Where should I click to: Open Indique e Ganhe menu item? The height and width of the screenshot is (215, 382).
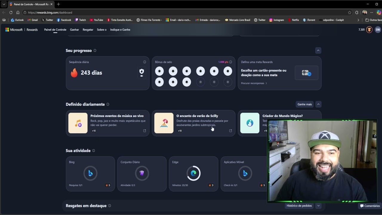120,30
